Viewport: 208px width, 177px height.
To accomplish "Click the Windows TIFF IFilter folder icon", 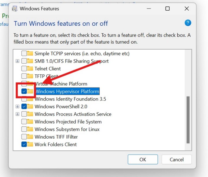I will 30,137.
